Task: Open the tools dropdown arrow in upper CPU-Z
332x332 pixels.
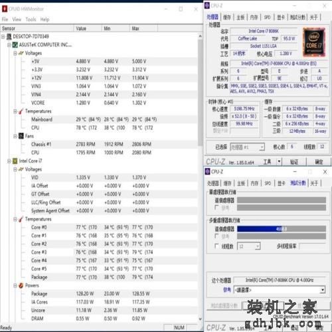Action: tap(279, 162)
